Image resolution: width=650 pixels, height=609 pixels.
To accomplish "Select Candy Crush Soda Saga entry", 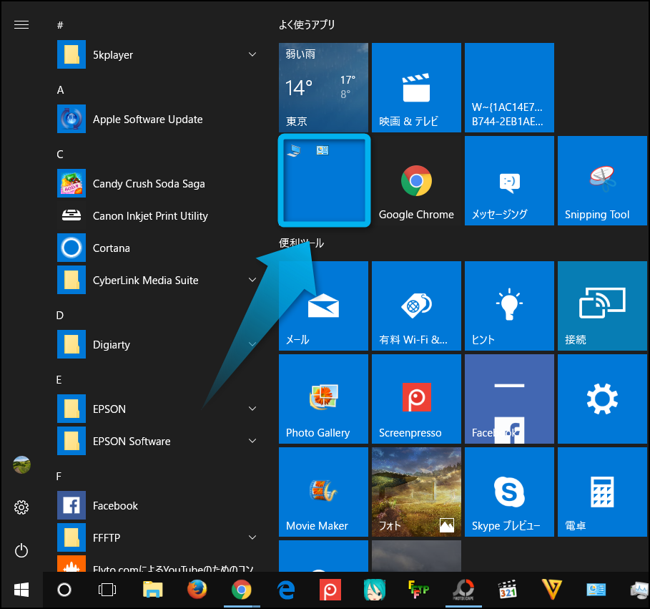I will [x=149, y=184].
